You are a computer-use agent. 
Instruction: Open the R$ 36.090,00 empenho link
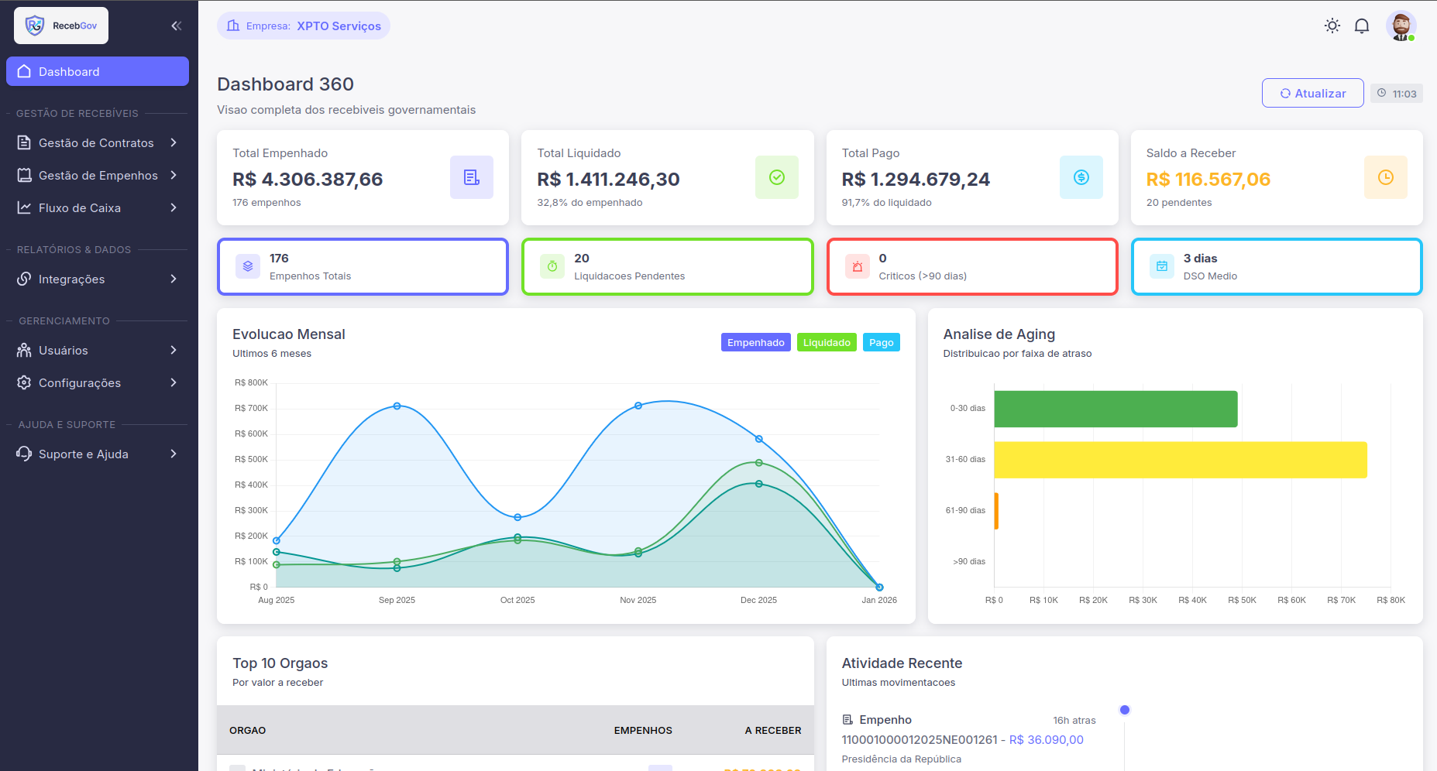[1047, 739]
